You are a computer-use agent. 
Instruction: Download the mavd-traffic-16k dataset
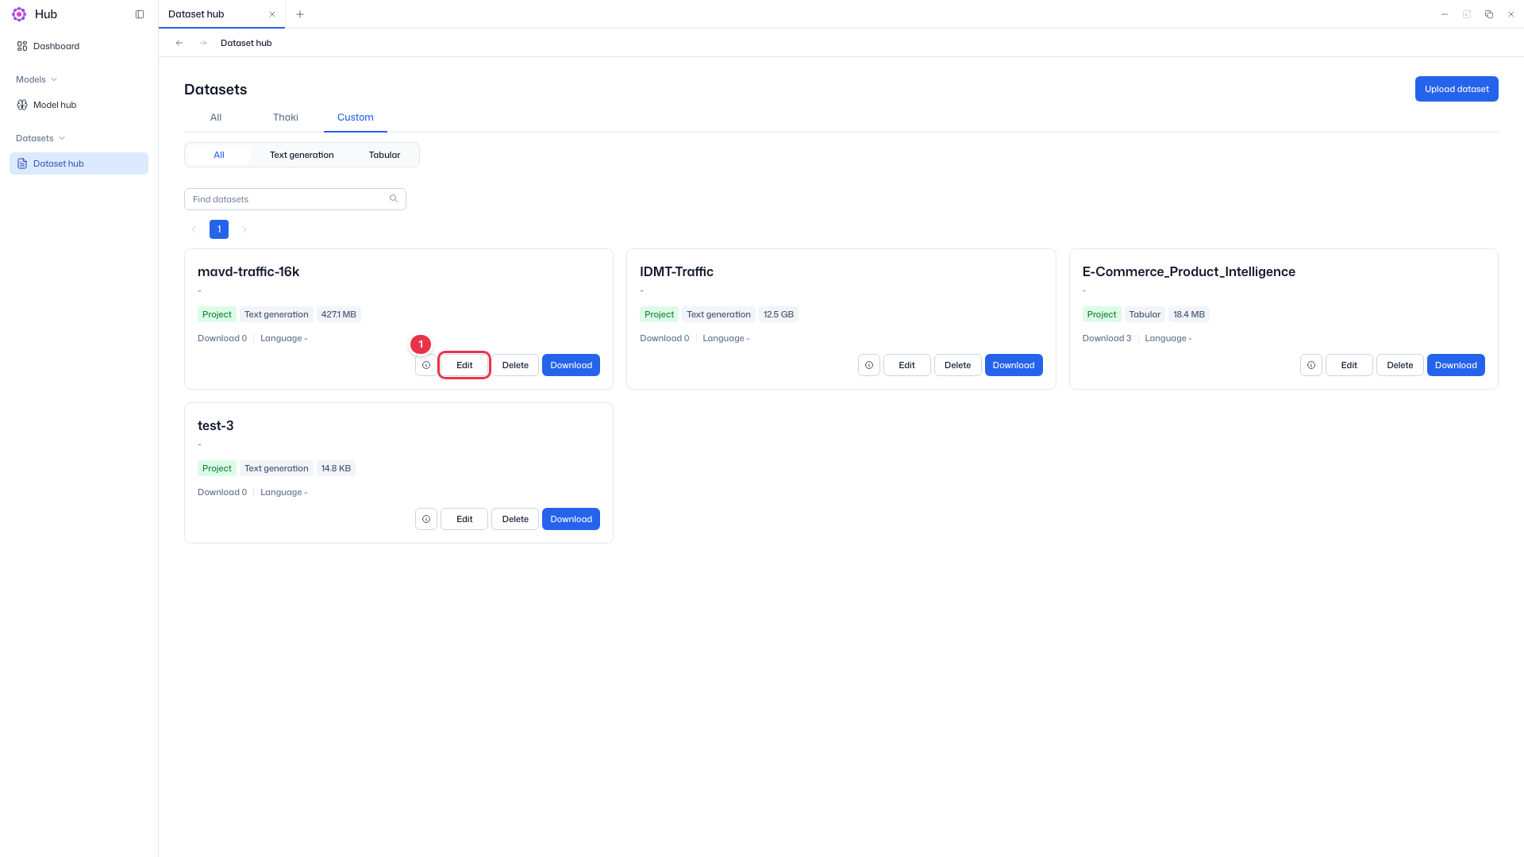pos(571,365)
